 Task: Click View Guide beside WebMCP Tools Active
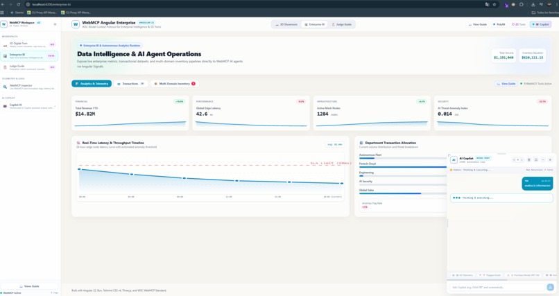click(x=506, y=84)
